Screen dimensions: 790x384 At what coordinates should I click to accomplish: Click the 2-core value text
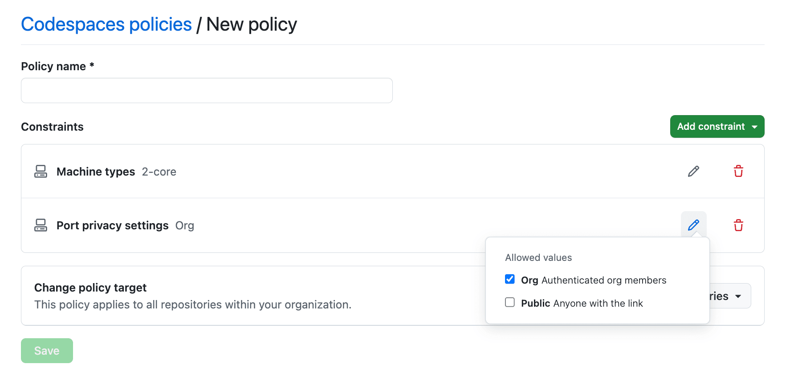coord(159,172)
